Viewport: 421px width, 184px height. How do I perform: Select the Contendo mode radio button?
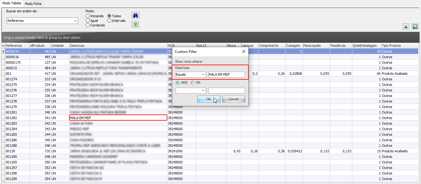click(88, 25)
